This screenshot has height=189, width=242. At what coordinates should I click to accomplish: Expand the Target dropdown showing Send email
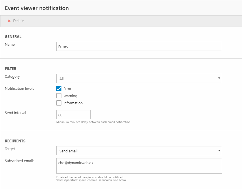click(139, 151)
